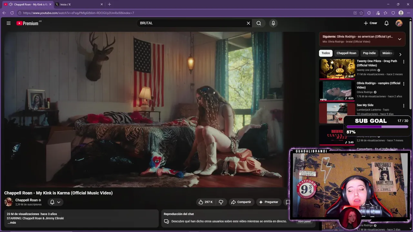Open browser shield essentials icon
The image size is (413, 232).
[393, 13]
